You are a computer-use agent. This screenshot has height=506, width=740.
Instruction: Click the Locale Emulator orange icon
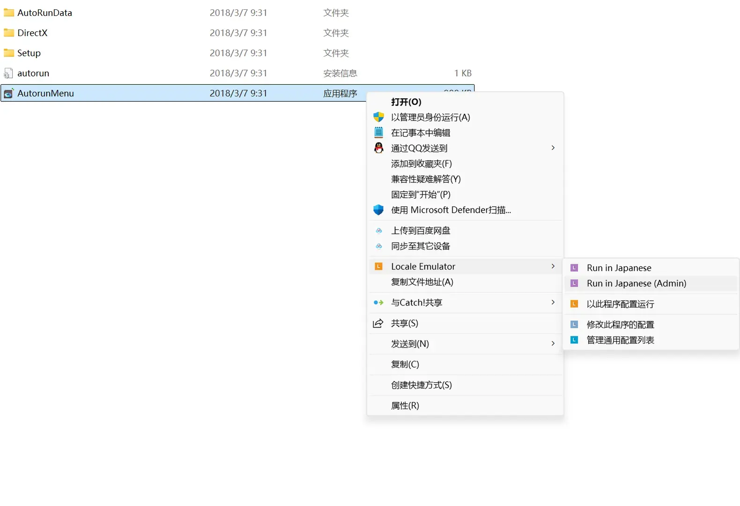(378, 267)
